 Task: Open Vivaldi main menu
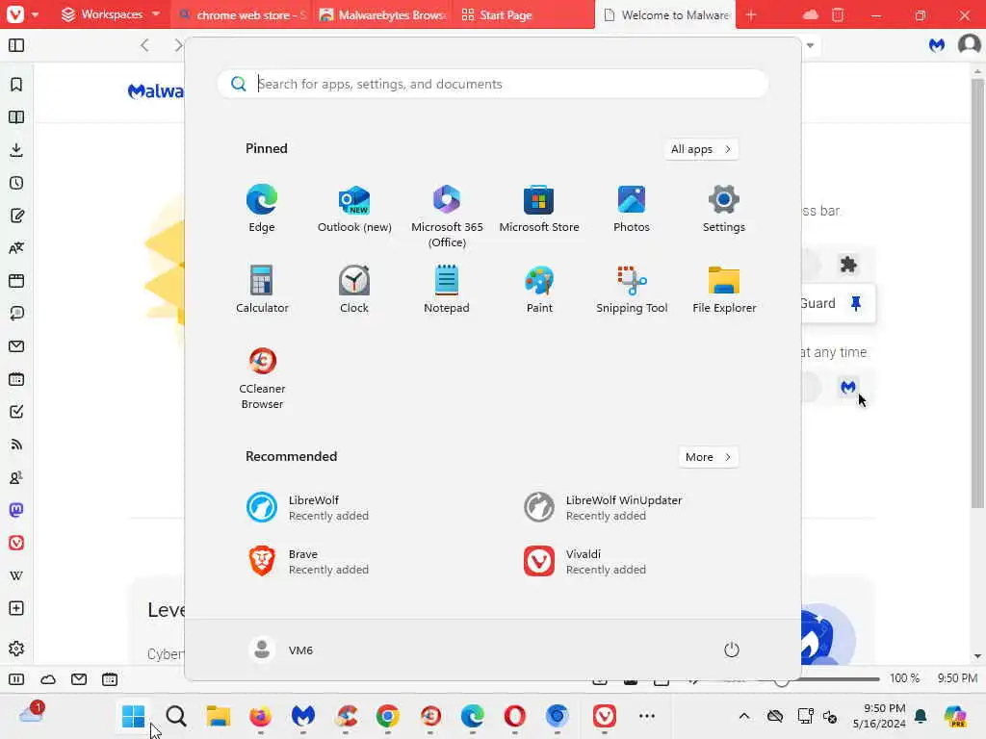[21, 14]
